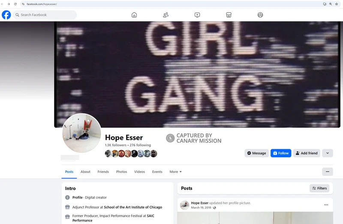Select the Posts tab
343x224 pixels.
tap(69, 172)
